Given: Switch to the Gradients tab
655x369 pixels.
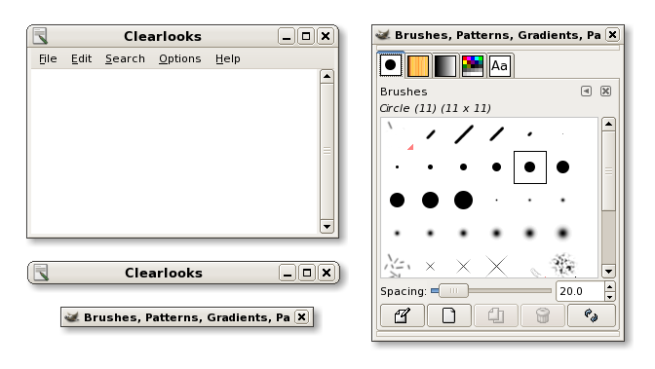Looking at the screenshot, I should pos(444,65).
